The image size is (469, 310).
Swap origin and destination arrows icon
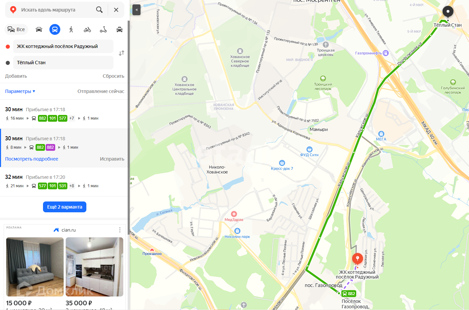(x=122, y=53)
